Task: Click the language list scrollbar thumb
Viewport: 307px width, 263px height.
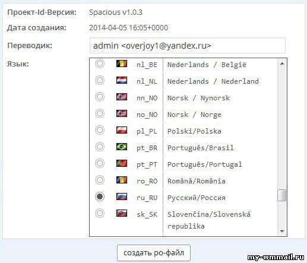Action: tap(281, 195)
